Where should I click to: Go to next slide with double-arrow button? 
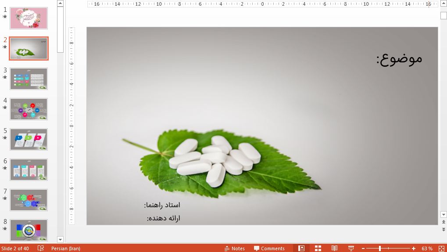click(x=443, y=229)
